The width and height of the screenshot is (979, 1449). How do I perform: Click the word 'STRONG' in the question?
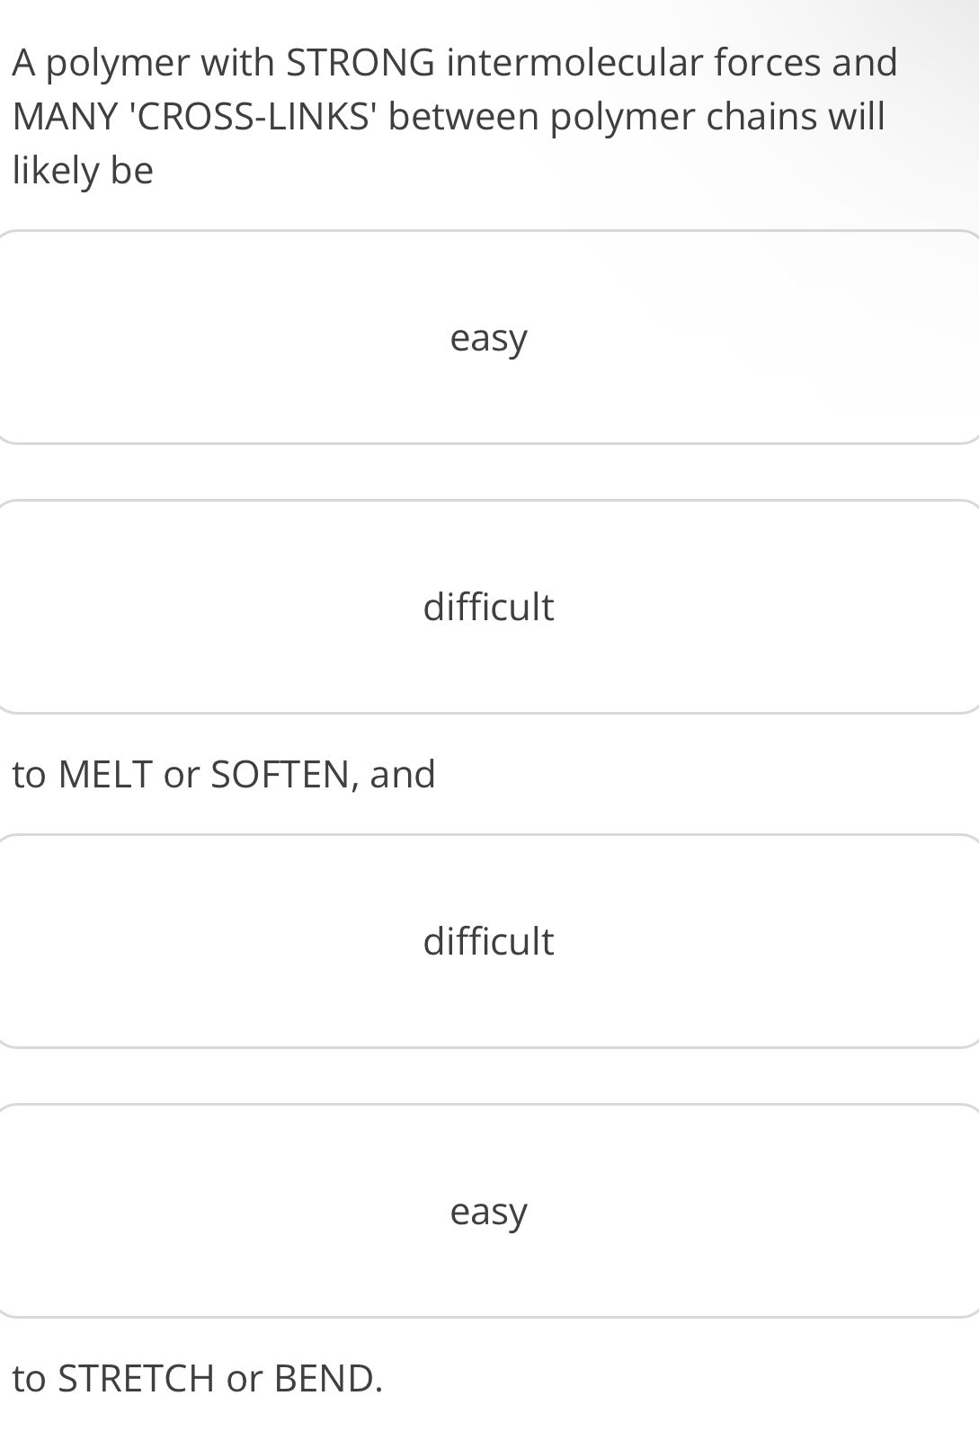[360, 63]
